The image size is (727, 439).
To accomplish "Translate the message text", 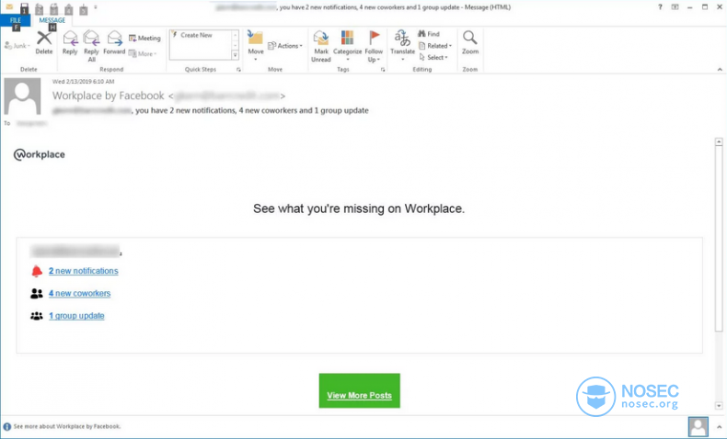I will coord(402,46).
